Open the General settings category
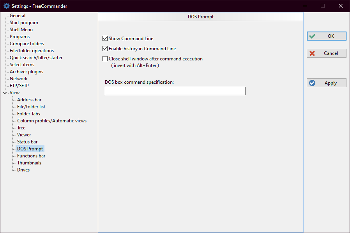350x233 pixels. coord(18,16)
